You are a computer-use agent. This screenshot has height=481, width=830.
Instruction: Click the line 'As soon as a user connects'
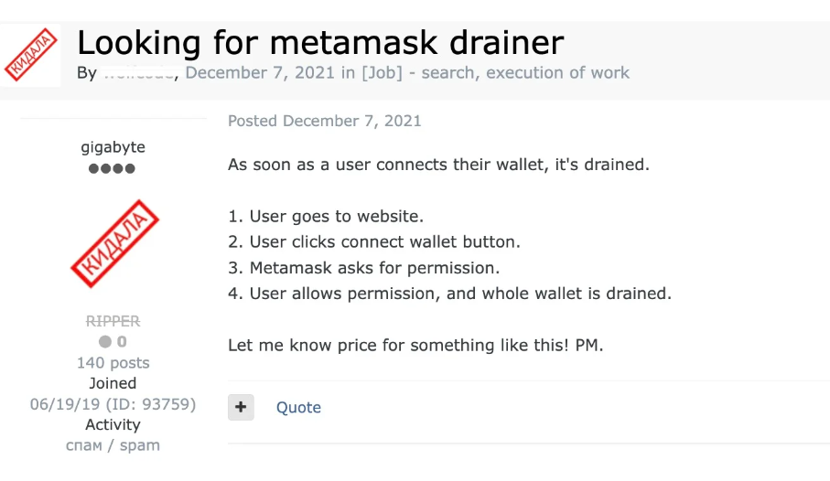[439, 165]
